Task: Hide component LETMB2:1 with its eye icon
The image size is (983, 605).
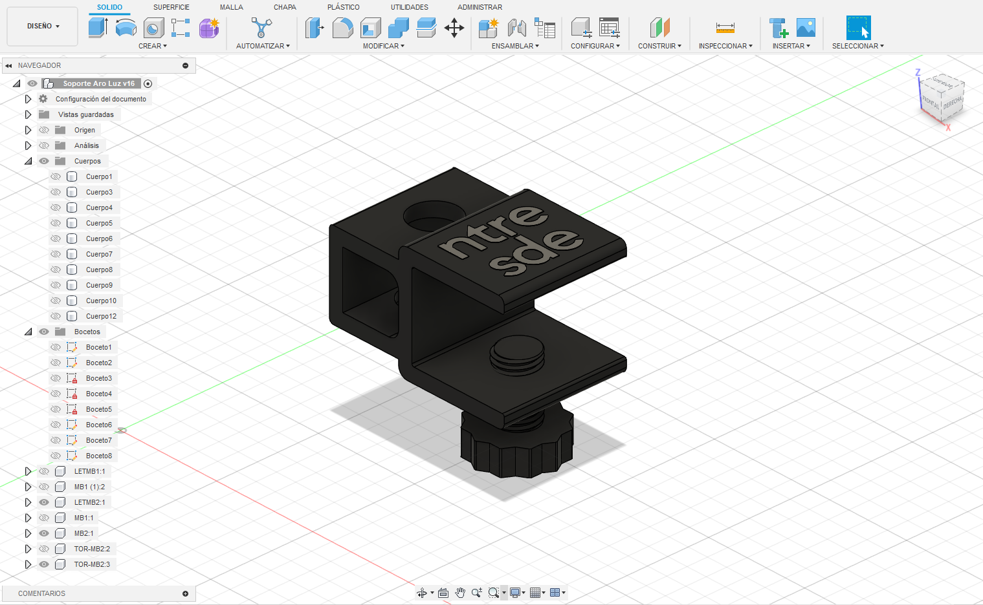Action: pyautogui.click(x=44, y=502)
